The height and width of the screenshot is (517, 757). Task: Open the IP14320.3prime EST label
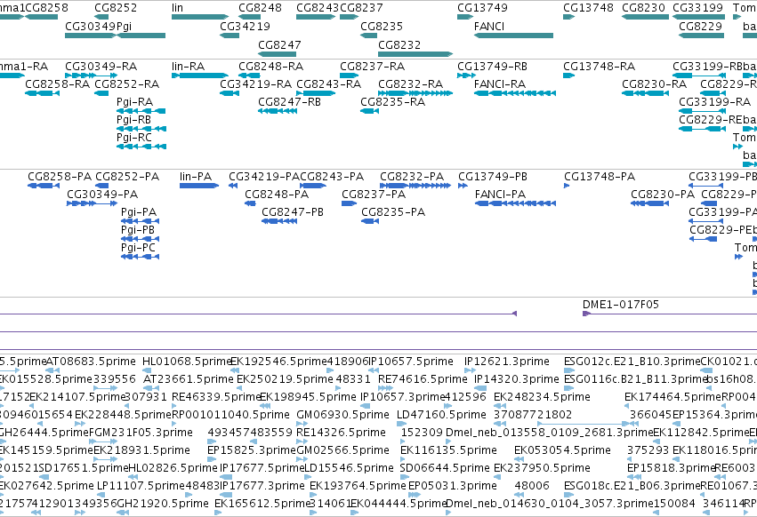[x=517, y=379]
